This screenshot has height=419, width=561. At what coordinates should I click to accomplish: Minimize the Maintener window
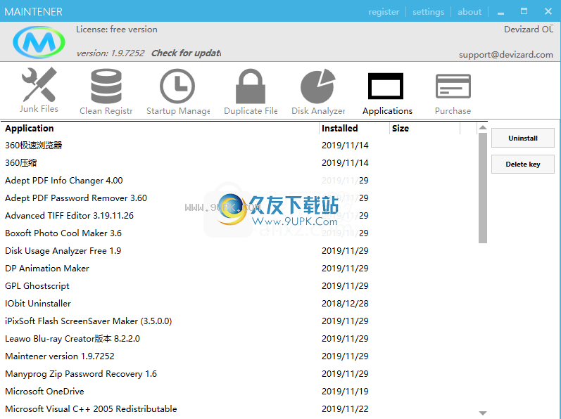click(x=501, y=12)
